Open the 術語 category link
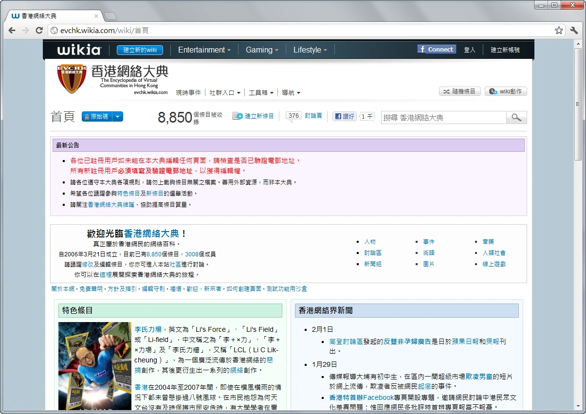586x414 pixels. (x=429, y=252)
